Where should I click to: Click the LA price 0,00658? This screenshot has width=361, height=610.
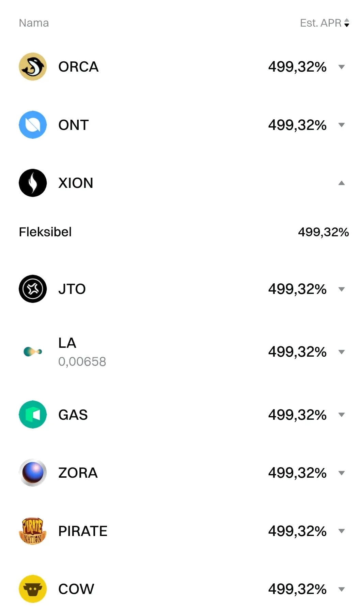pyautogui.click(x=82, y=361)
